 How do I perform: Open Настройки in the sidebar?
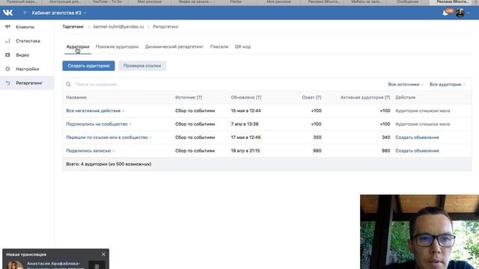click(28, 69)
